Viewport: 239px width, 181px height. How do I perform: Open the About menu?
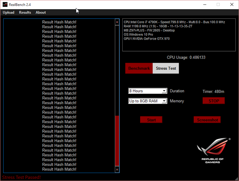coord(41,12)
